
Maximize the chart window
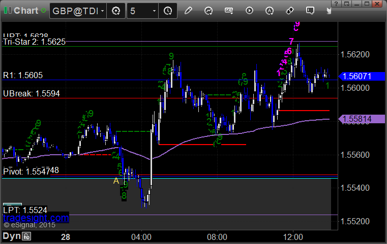pos(367,4)
